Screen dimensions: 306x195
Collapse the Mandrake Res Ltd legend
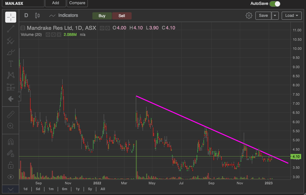(x=23, y=28)
